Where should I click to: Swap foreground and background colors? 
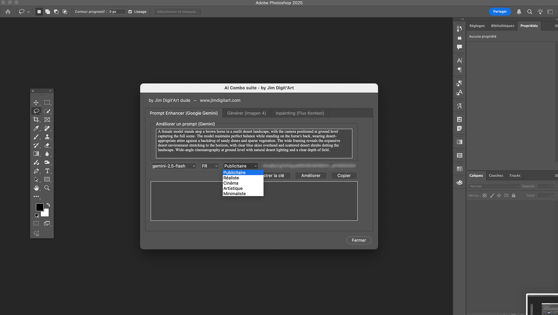tap(48, 205)
